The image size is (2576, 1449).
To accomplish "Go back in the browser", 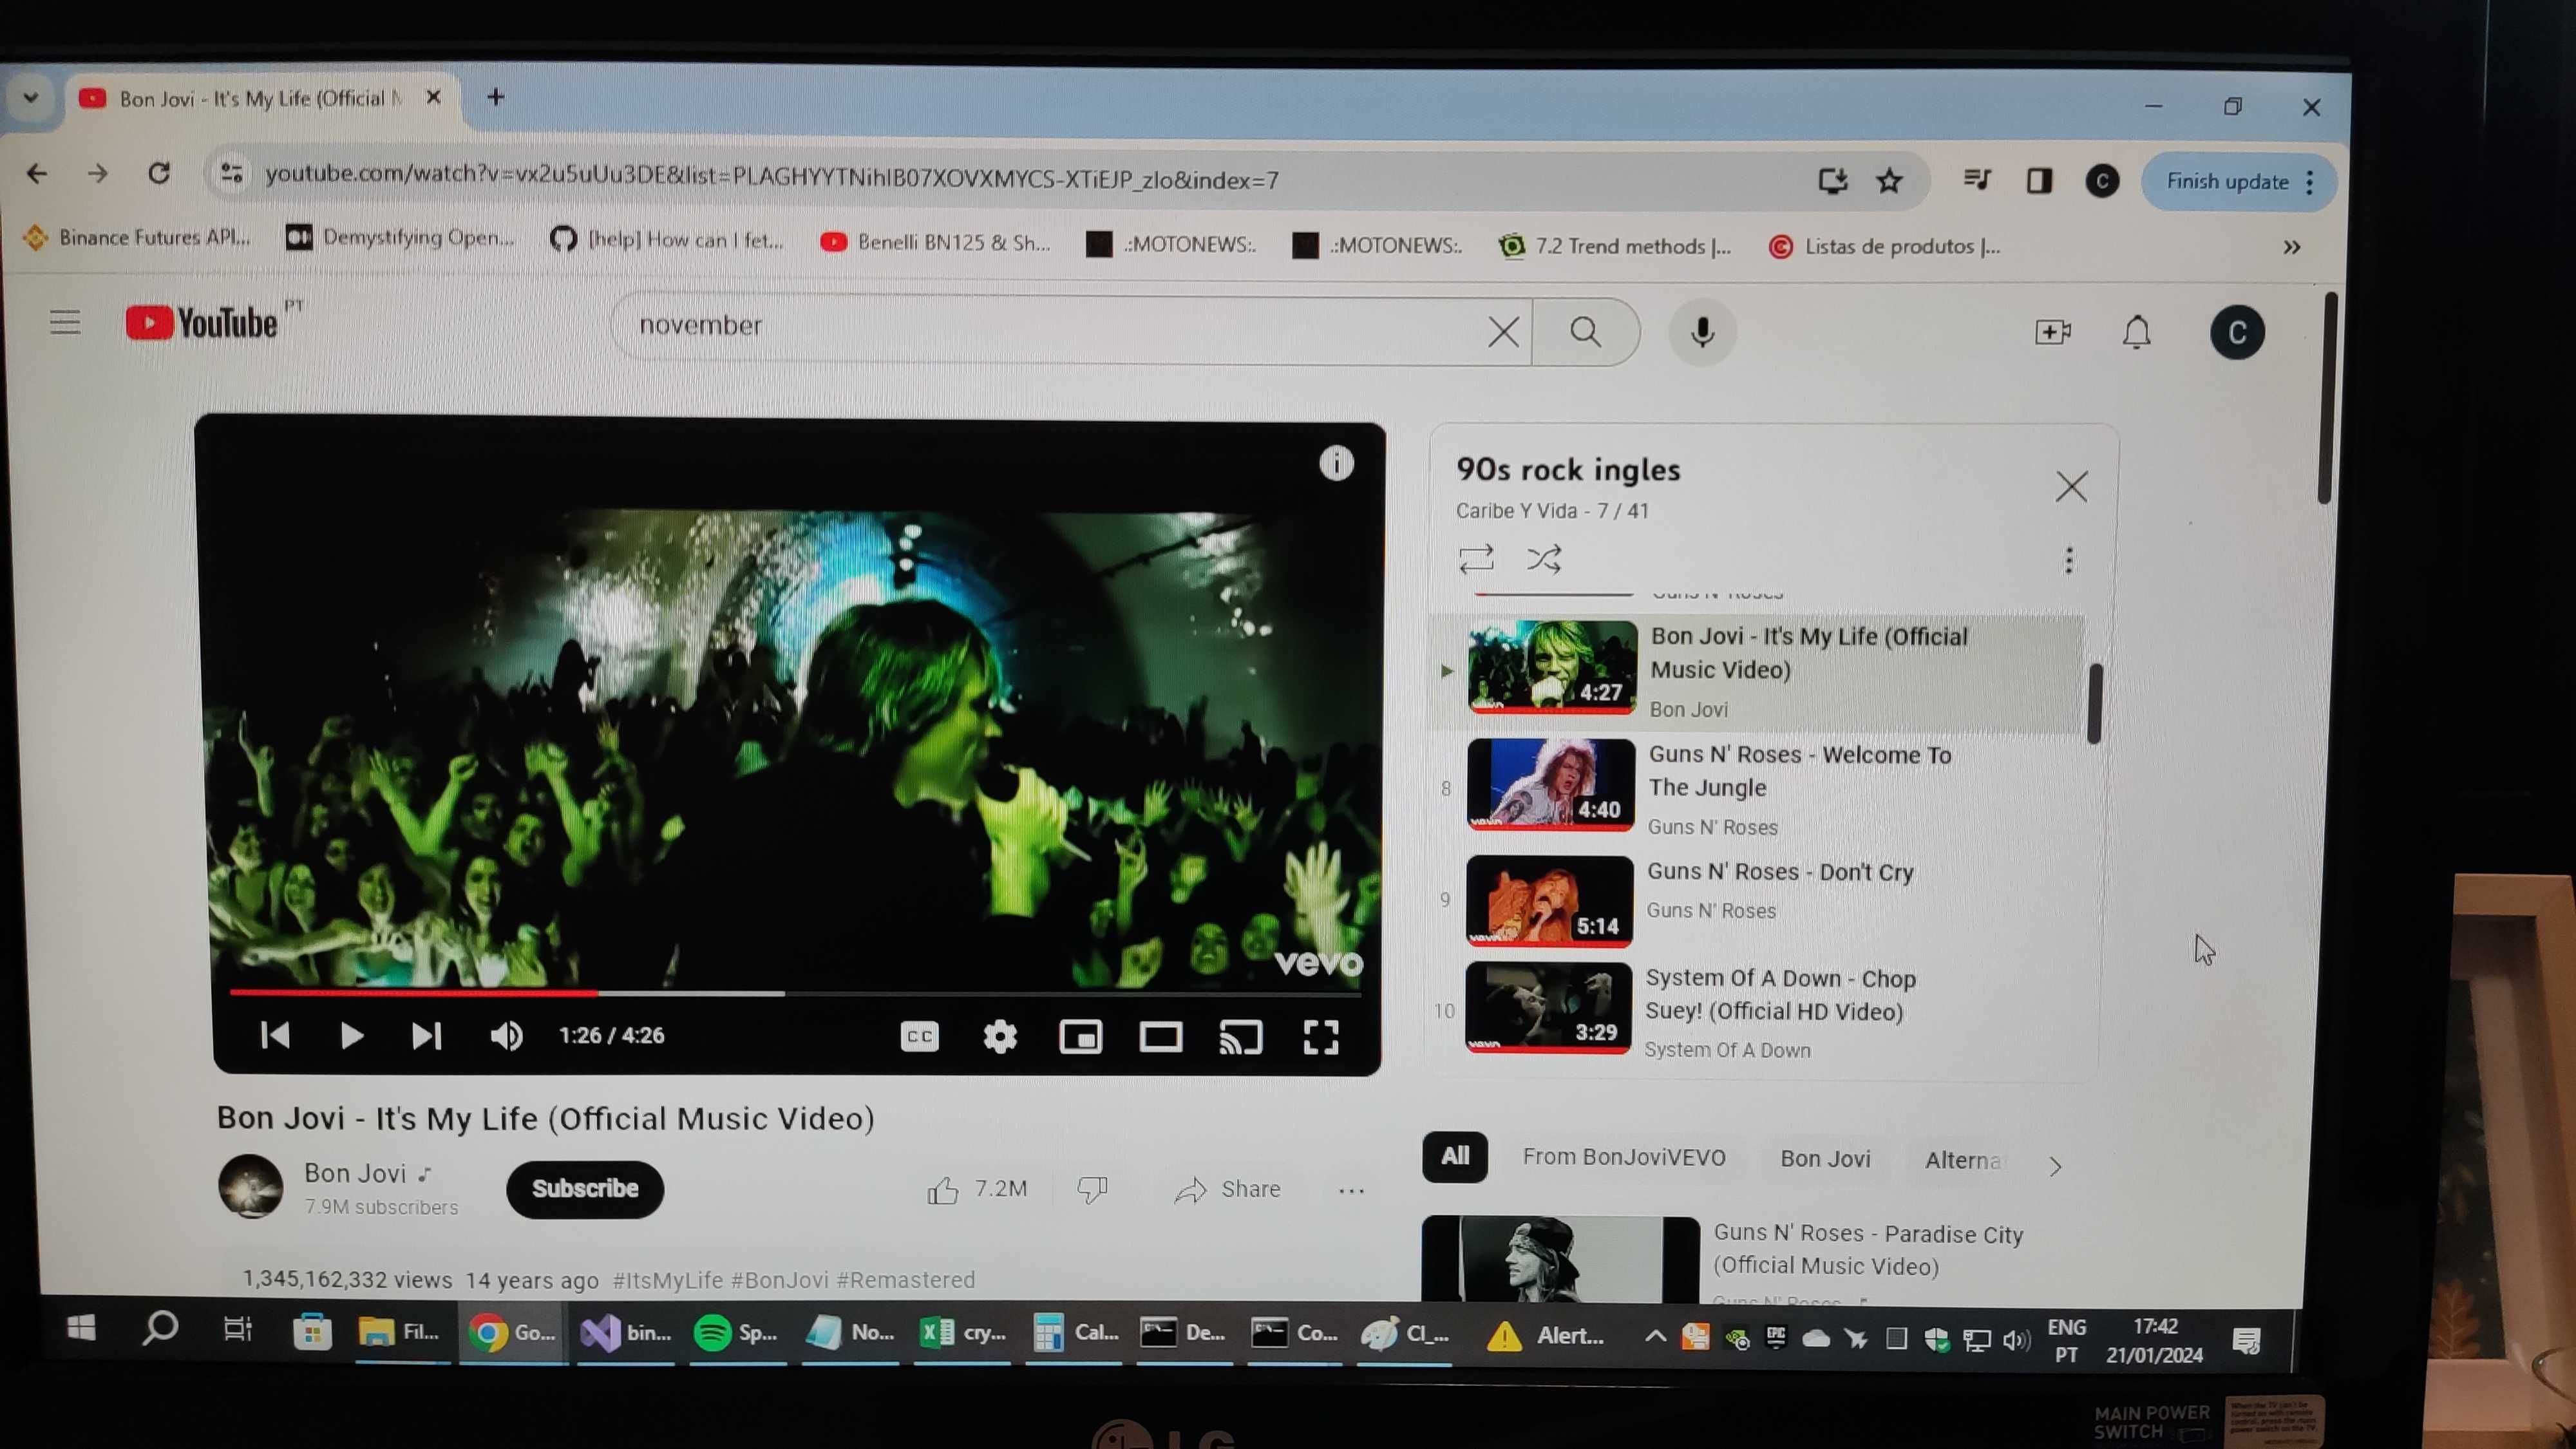I will pyautogui.click(x=37, y=173).
